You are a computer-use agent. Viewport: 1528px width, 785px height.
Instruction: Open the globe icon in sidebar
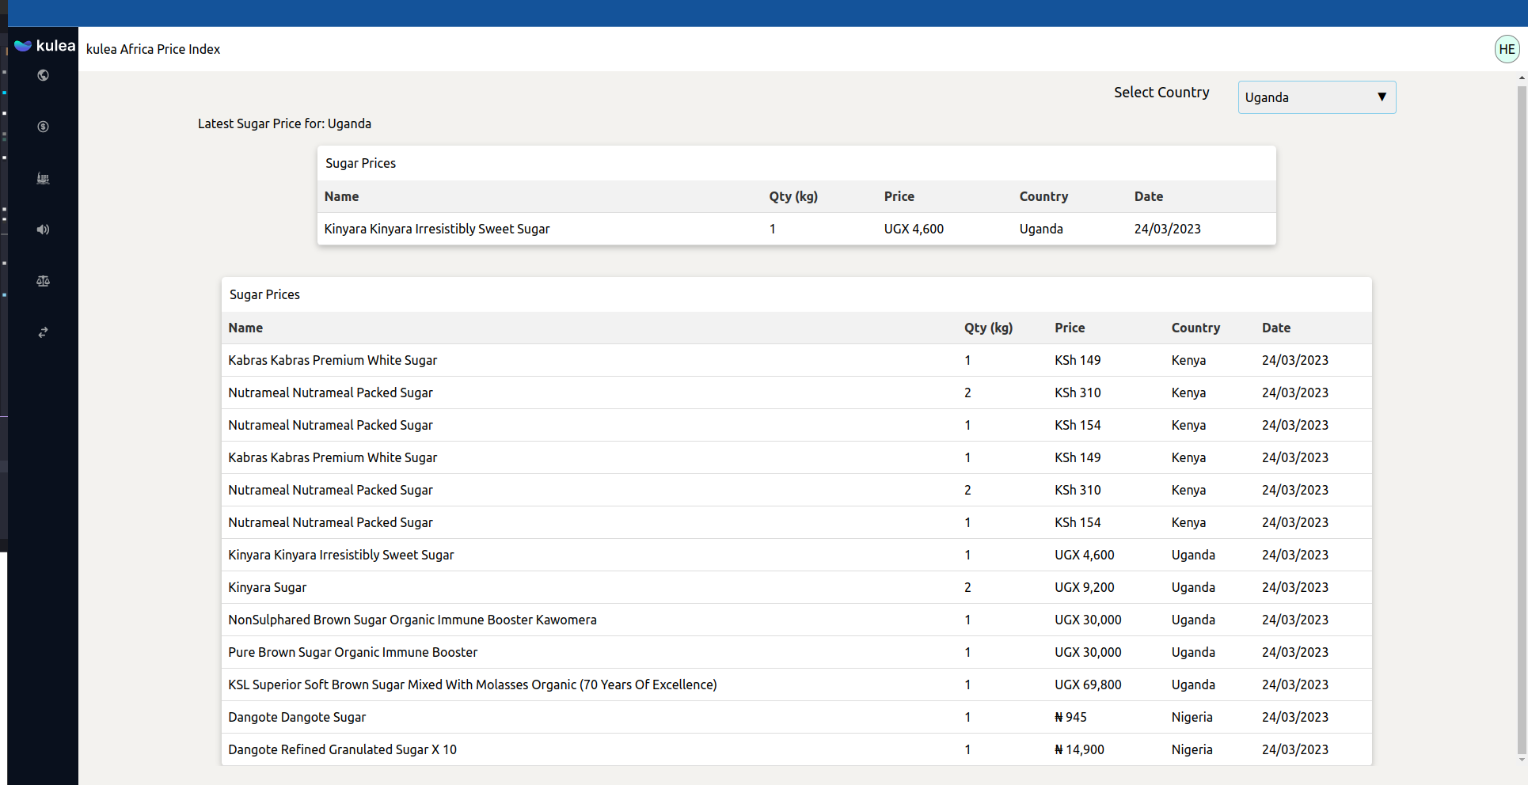43,75
